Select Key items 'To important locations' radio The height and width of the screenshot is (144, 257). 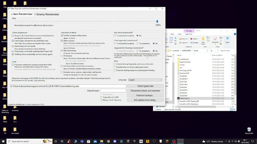[115, 36]
